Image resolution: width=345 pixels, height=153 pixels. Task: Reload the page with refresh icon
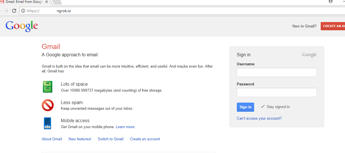click(14, 11)
